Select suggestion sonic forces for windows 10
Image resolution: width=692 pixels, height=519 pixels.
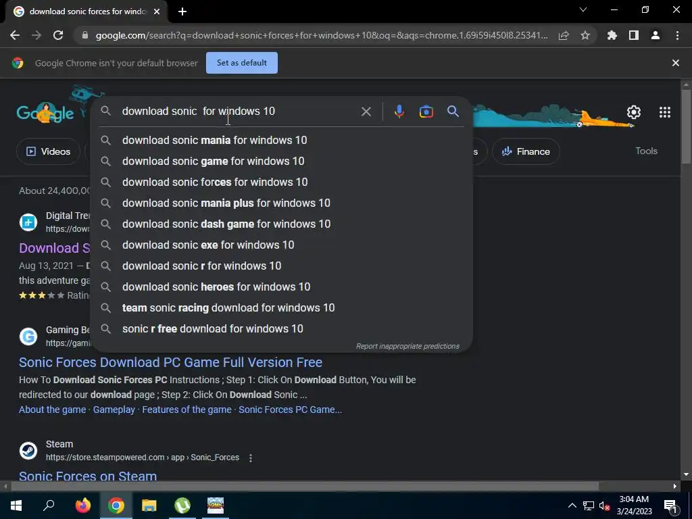click(281, 182)
